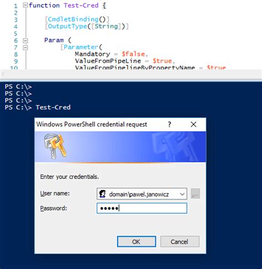Expand the User name dropdown arrow
This screenshot has height=269, width=262.
pos(182,194)
